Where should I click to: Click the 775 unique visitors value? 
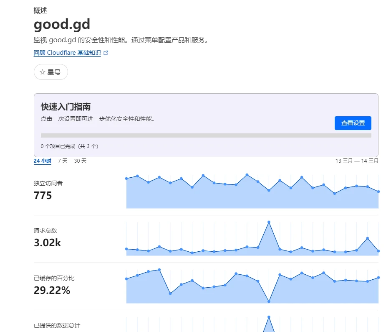click(43, 195)
